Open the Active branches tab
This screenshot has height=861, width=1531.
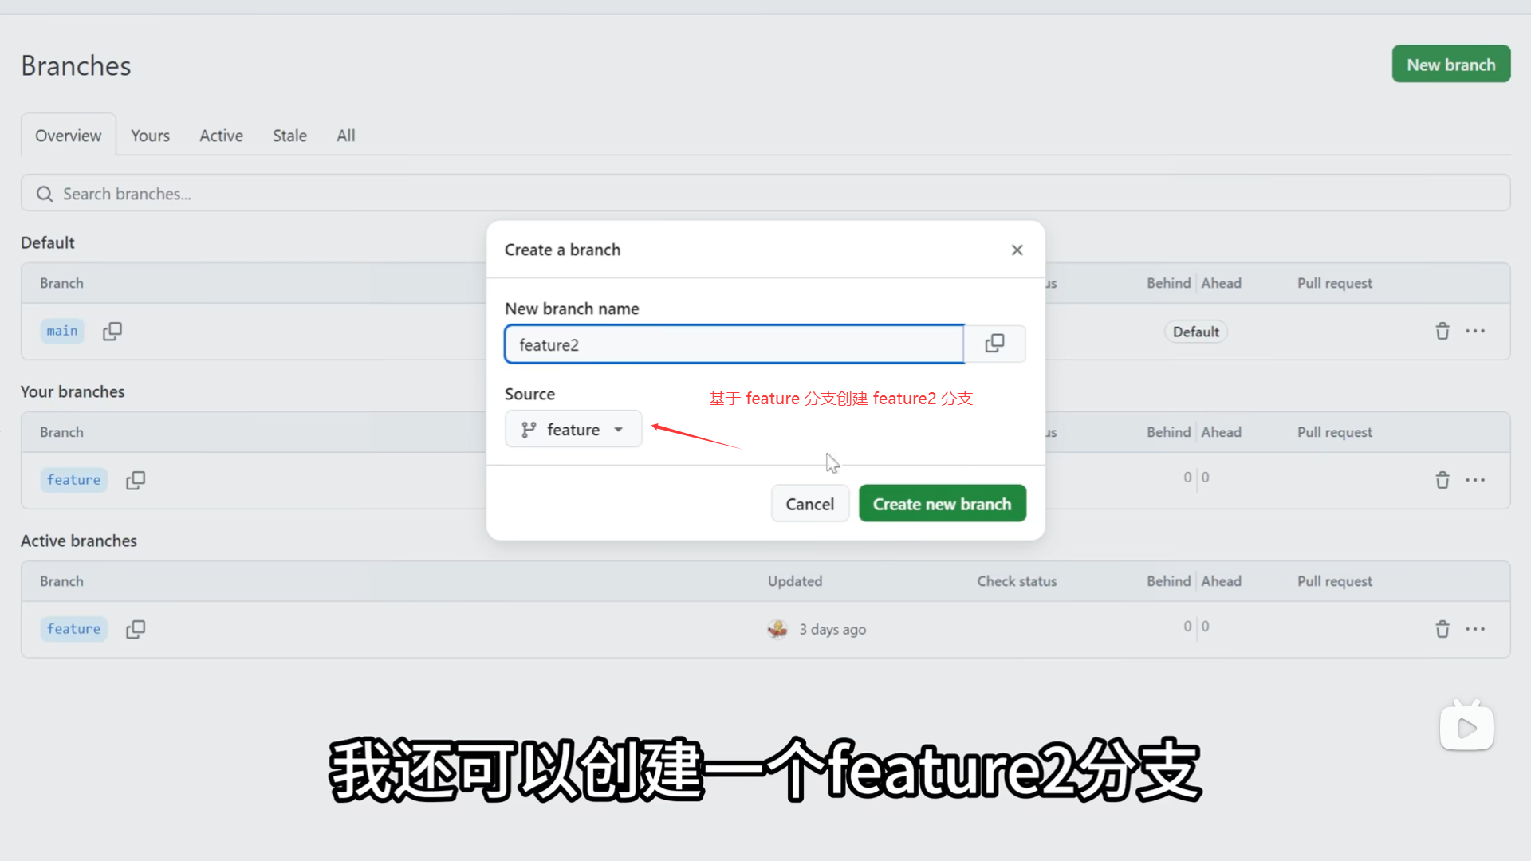click(x=221, y=136)
